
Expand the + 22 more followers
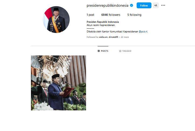tap(124, 37)
